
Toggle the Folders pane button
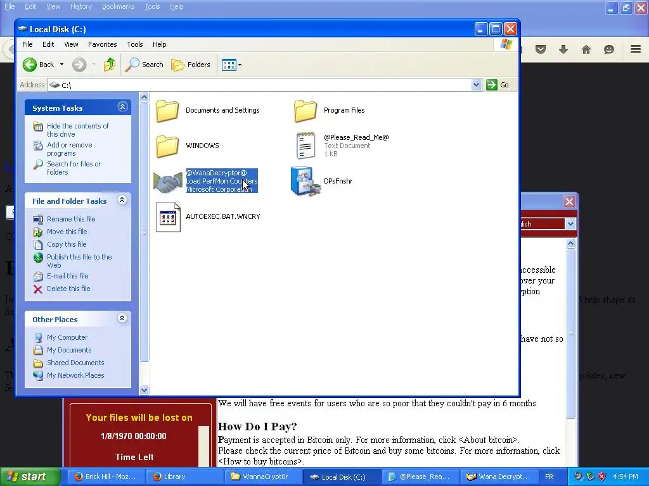coord(191,65)
